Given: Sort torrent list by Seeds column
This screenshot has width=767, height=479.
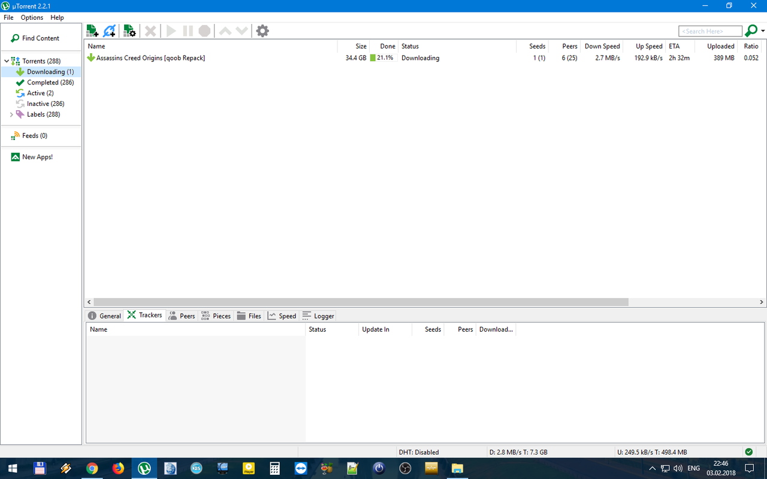Looking at the screenshot, I should coord(532,46).
